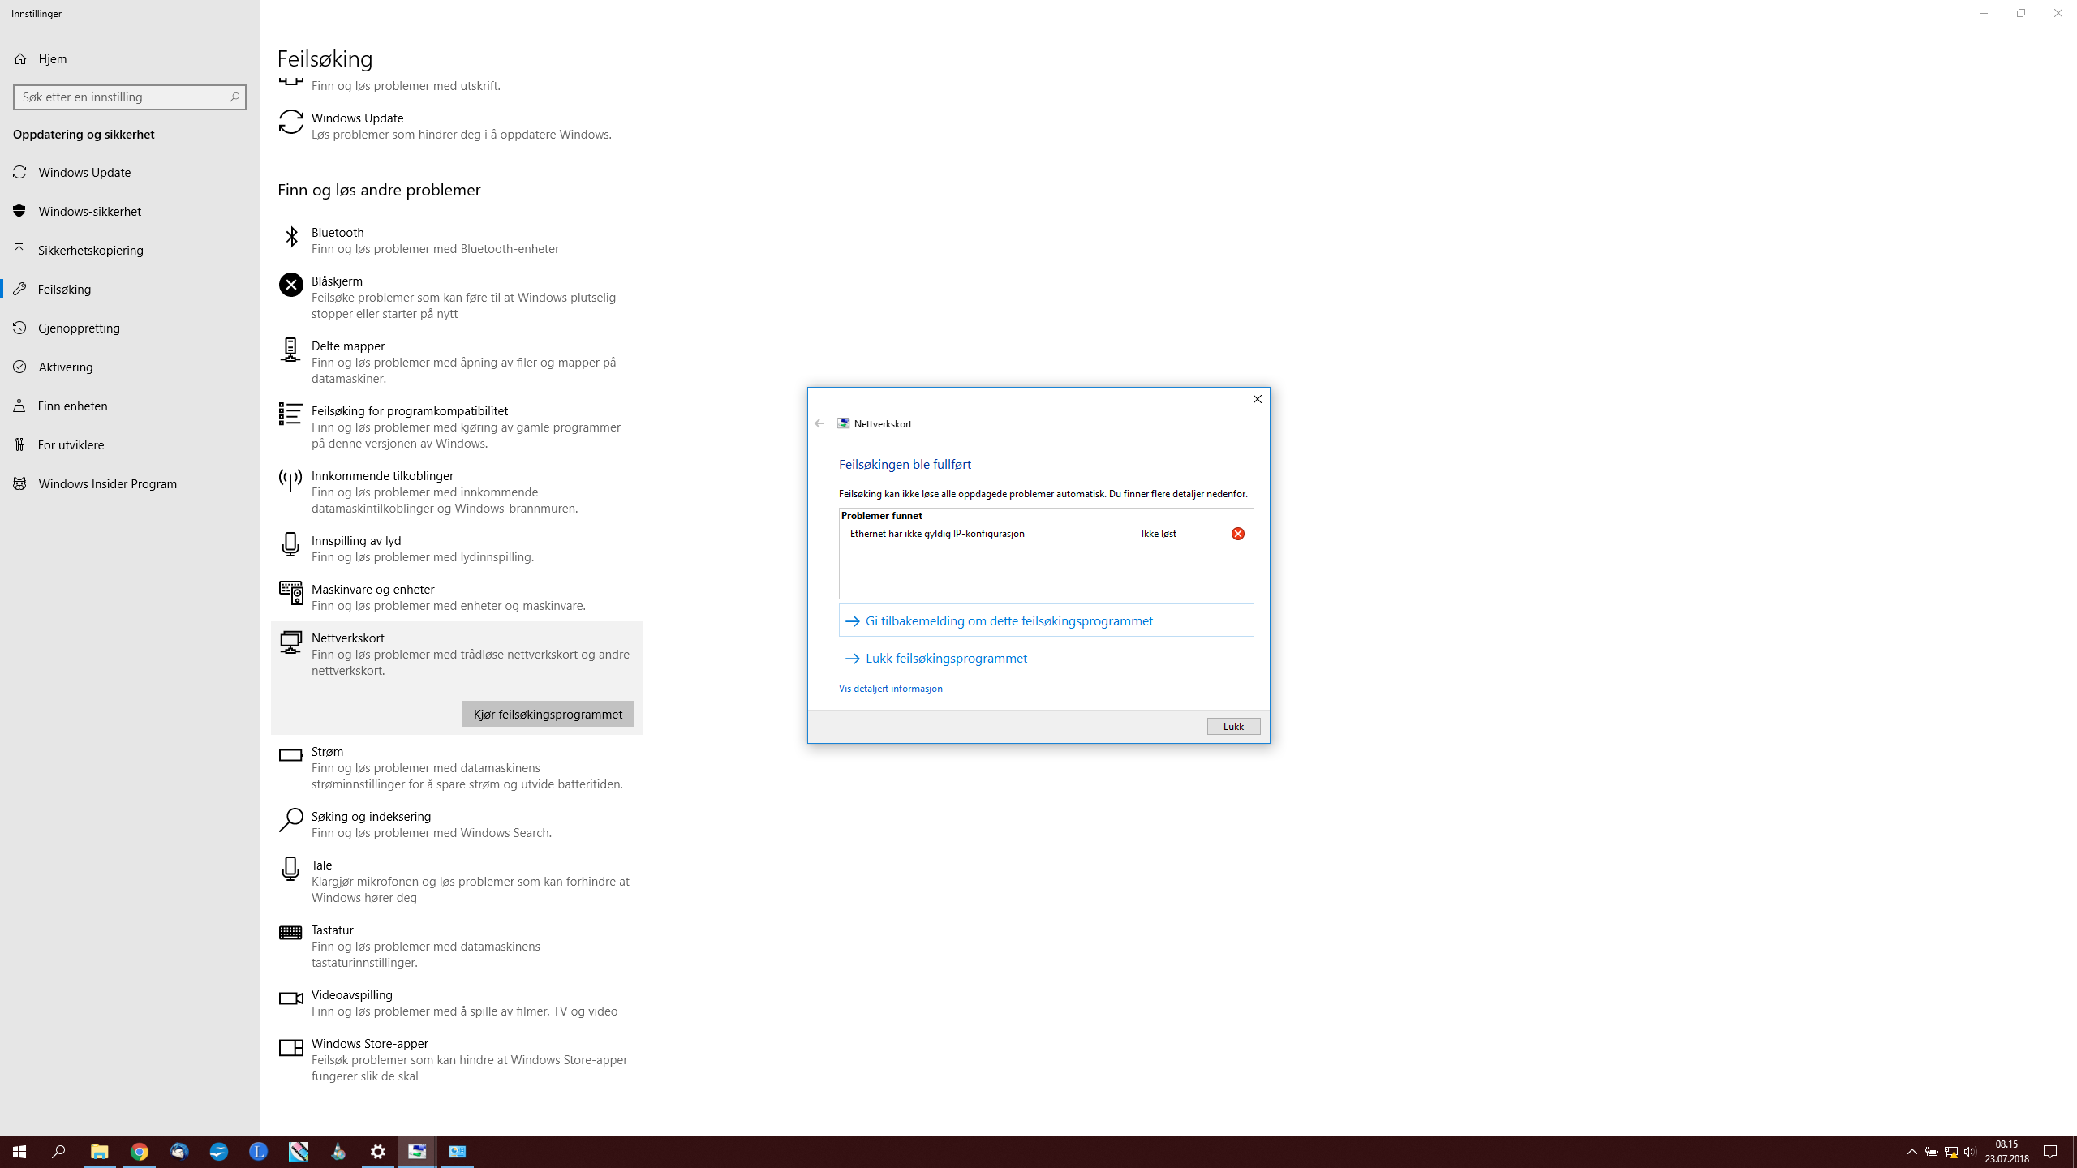Click the Innspilling av lyd microphone icon
2077x1168 pixels.
coord(290,544)
